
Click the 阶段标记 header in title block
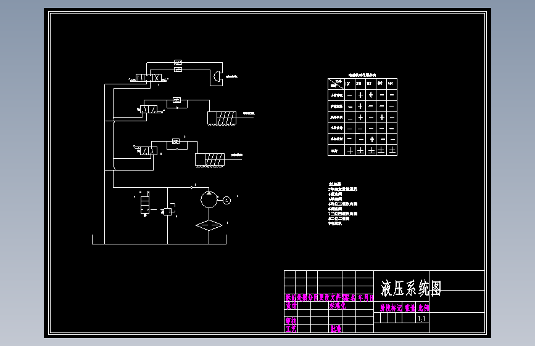click(391, 308)
